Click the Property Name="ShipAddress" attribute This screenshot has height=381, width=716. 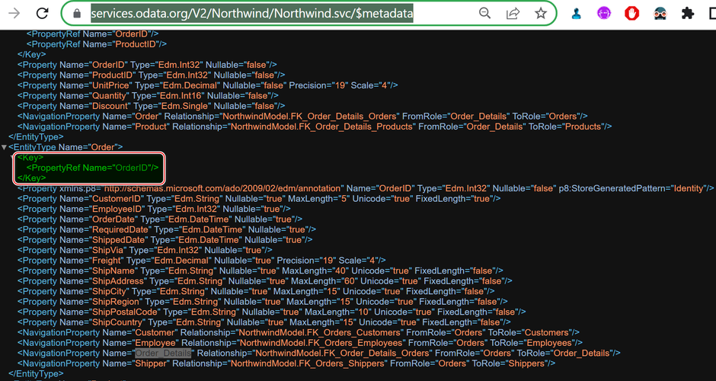coord(103,281)
